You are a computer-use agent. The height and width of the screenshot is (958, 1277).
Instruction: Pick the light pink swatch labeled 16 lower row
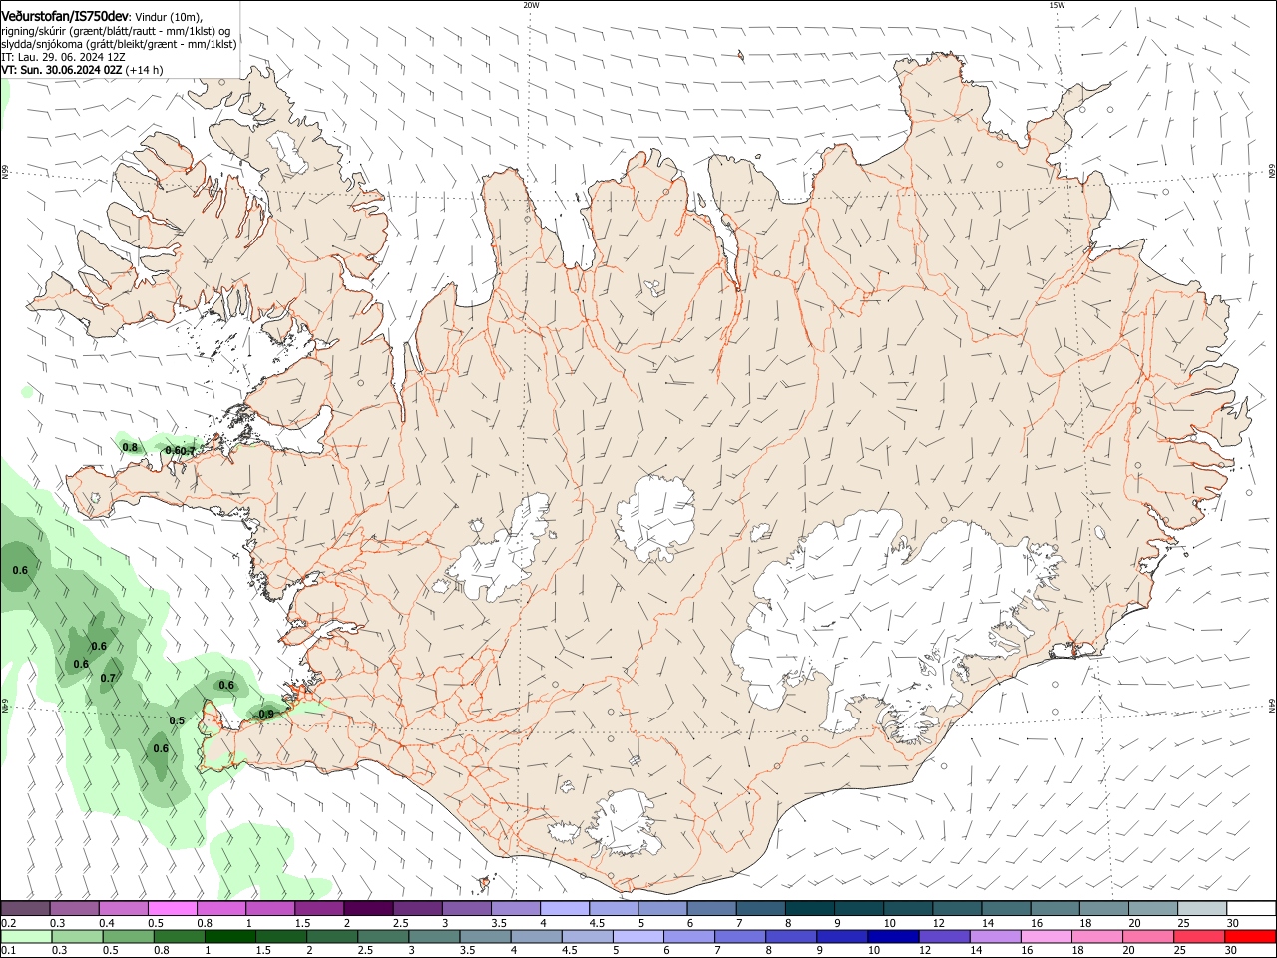pos(1046,936)
